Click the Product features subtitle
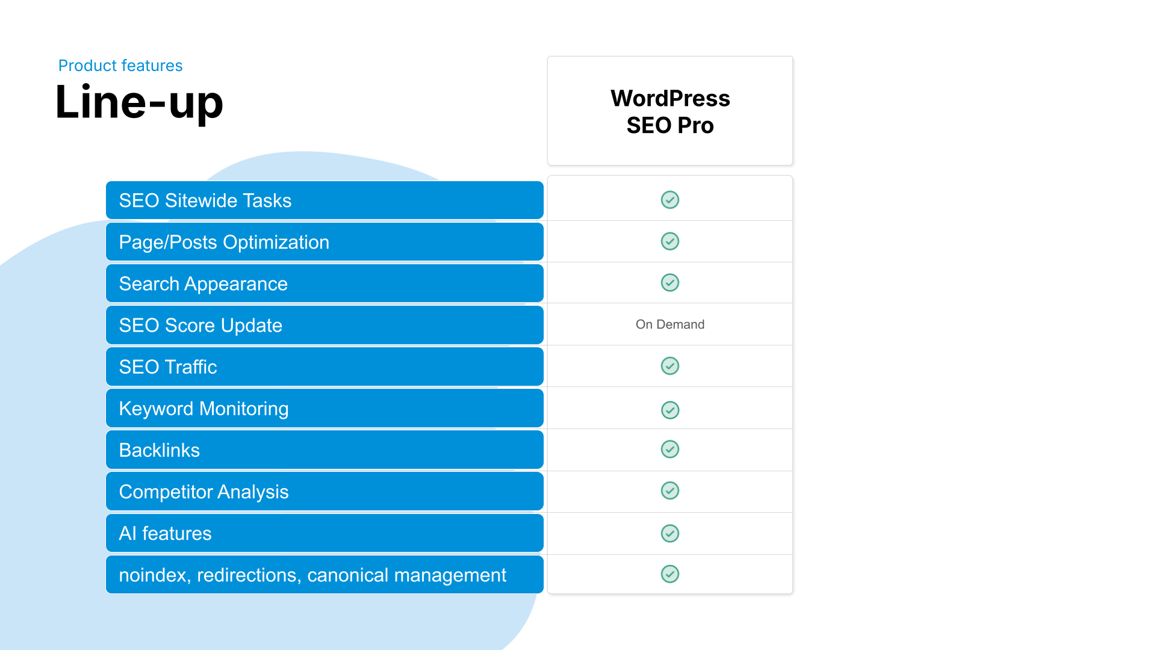Viewport: 1156px width, 650px height. point(120,66)
